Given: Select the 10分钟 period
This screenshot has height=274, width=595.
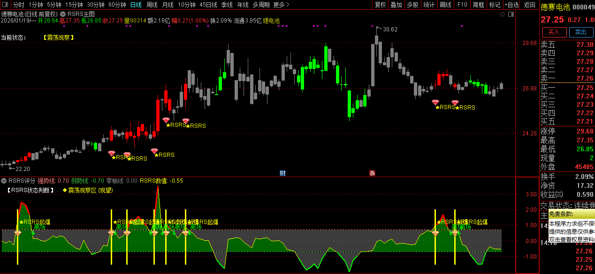Looking at the screenshot, I should pos(186,5).
